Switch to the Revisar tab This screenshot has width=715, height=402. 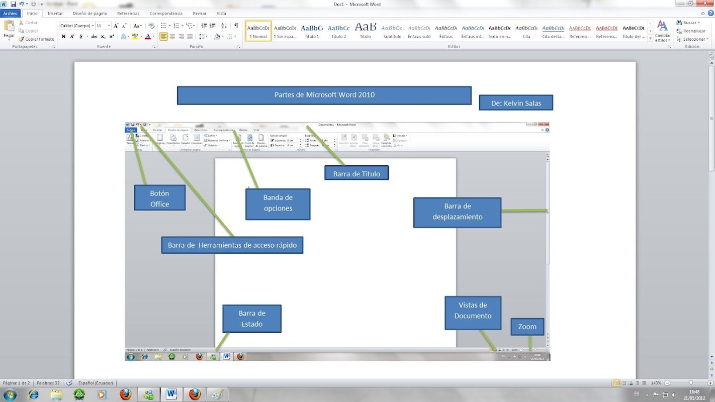tap(200, 14)
